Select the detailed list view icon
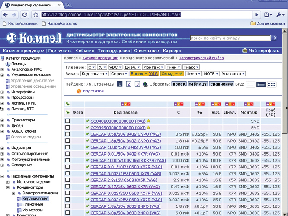This screenshot has width=288, height=216. (261, 84)
